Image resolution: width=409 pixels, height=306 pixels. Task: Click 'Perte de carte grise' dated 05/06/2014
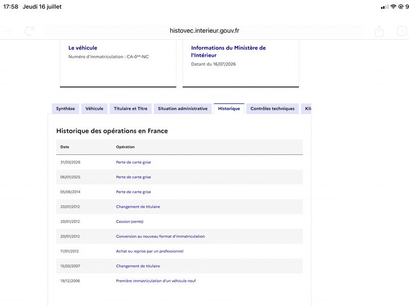click(x=133, y=192)
